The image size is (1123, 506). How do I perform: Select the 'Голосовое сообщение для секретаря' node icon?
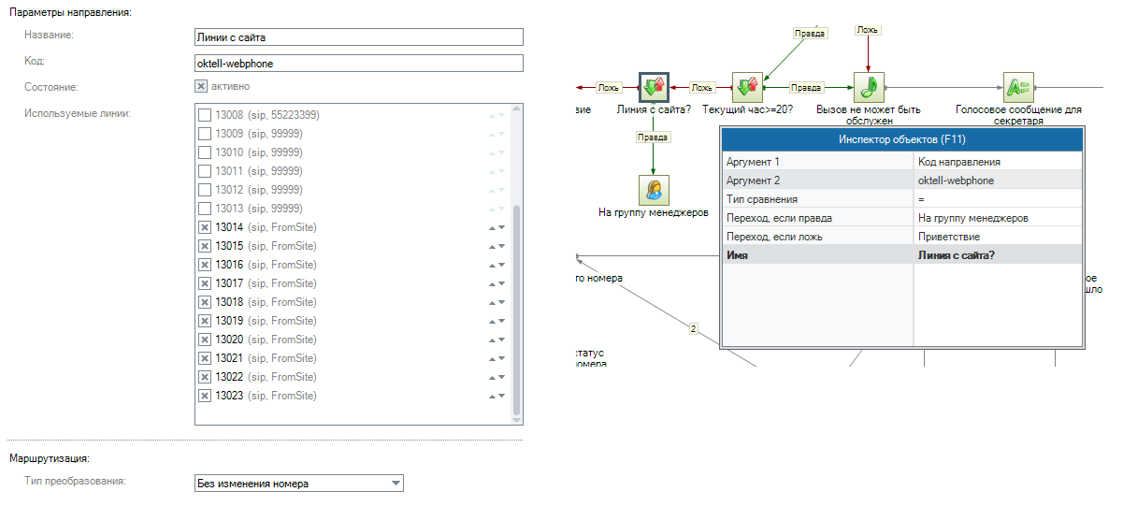1018,88
